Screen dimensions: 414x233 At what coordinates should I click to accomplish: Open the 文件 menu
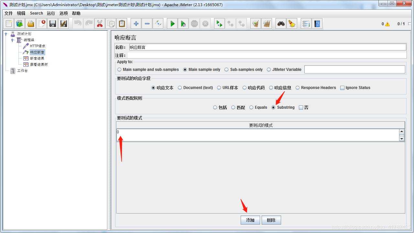pyautogui.click(x=8, y=13)
